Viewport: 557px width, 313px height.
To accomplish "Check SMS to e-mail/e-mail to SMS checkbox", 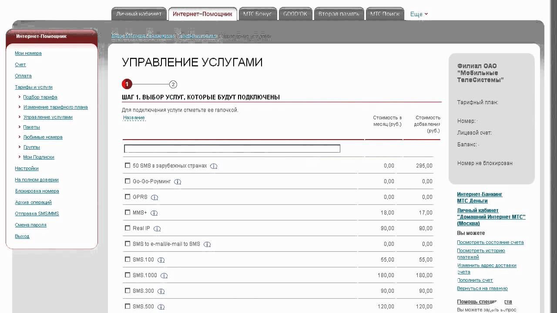I will (x=128, y=243).
